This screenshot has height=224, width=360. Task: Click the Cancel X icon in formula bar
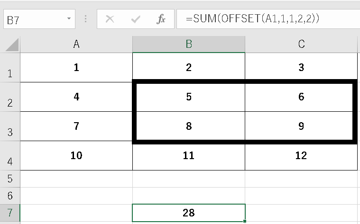[110, 19]
